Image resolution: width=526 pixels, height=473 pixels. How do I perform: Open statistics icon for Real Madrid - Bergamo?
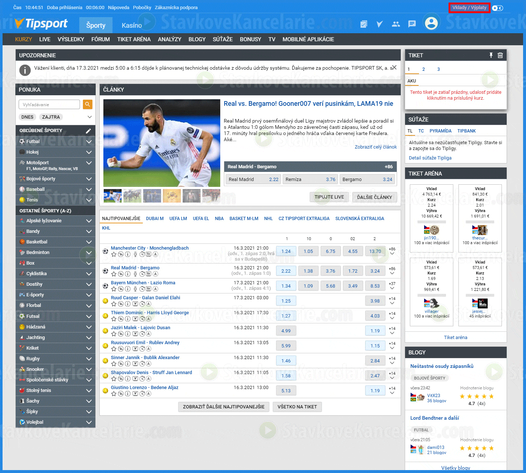coord(121,274)
